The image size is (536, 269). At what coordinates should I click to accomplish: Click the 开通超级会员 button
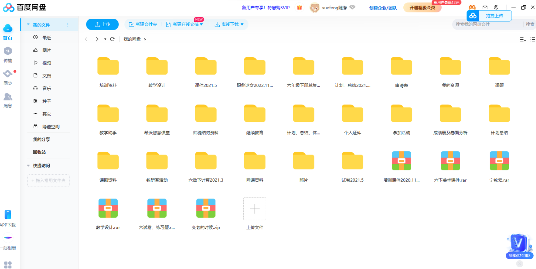tap(422, 8)
